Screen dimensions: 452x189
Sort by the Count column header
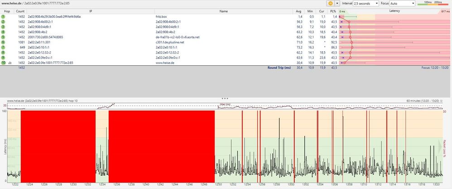tap(20, 11)
